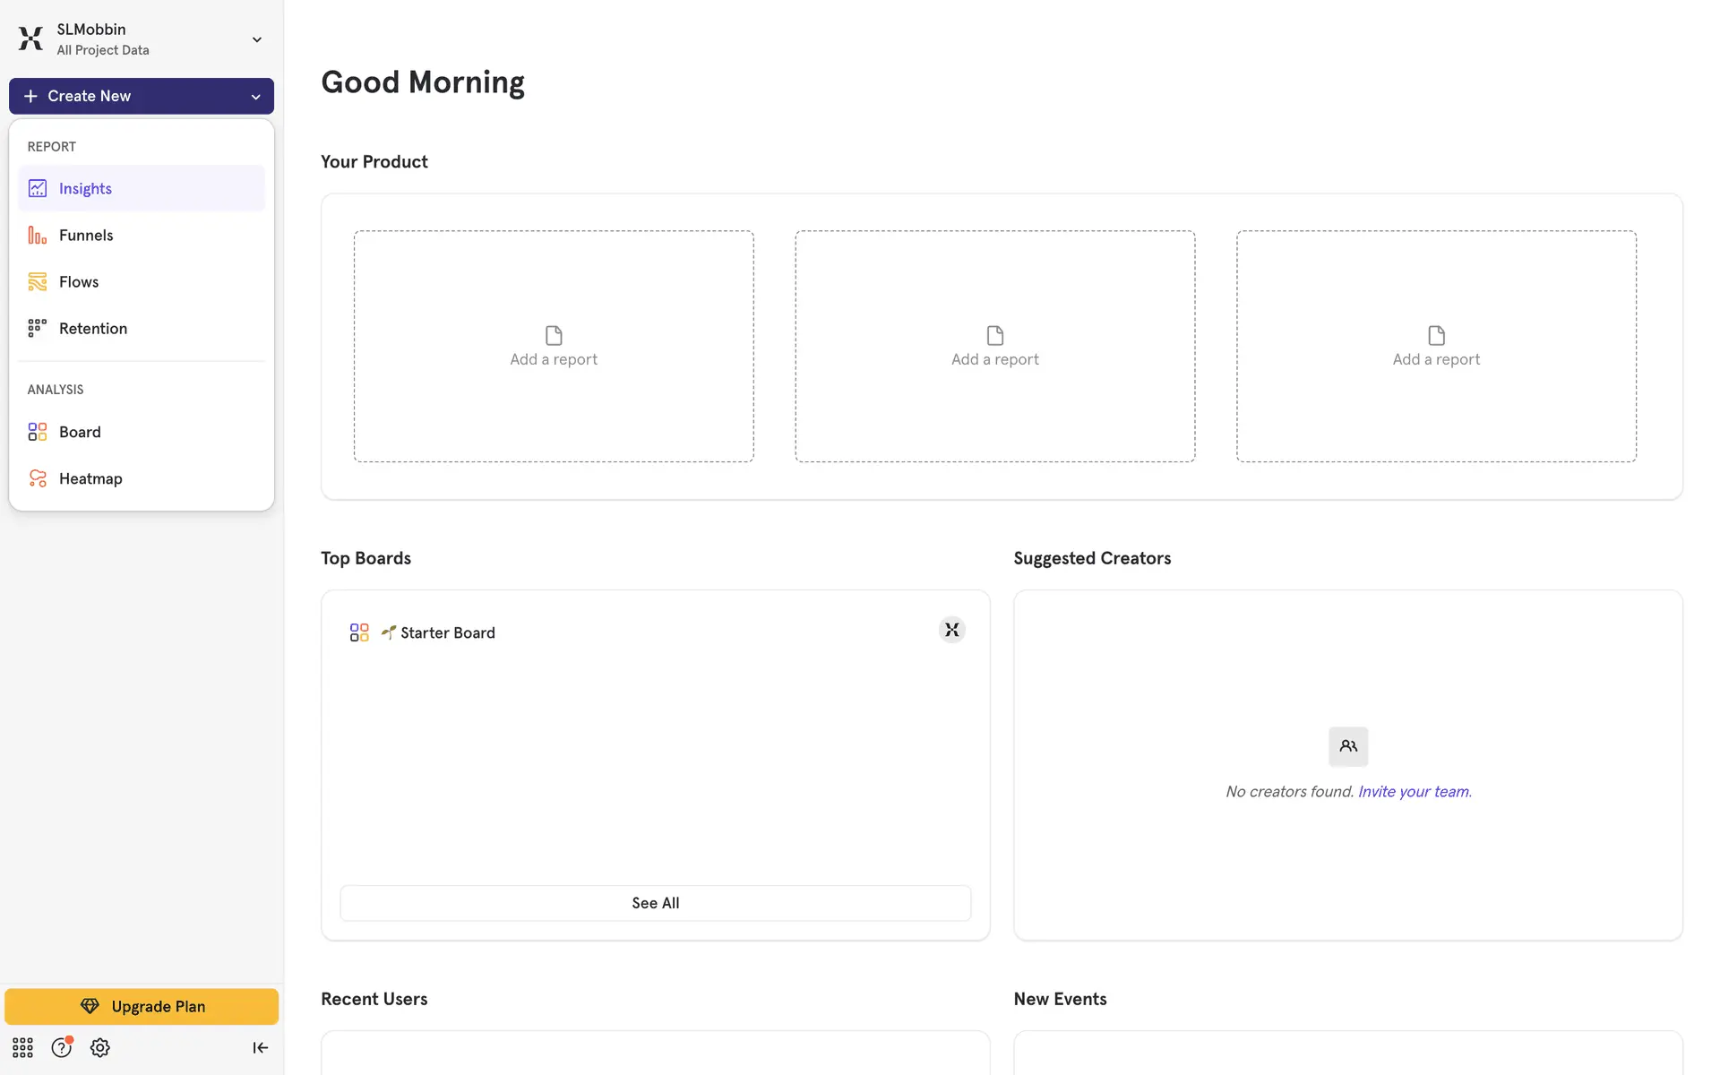Click the Mixpanel logo in sidebar header

coord(30,39)
